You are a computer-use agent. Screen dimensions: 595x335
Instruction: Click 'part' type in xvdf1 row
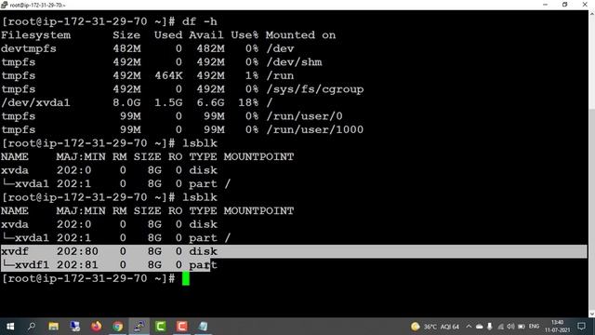click(203, 265)
